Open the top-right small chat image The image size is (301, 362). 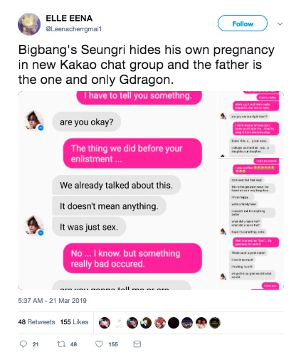pos(250,124)
